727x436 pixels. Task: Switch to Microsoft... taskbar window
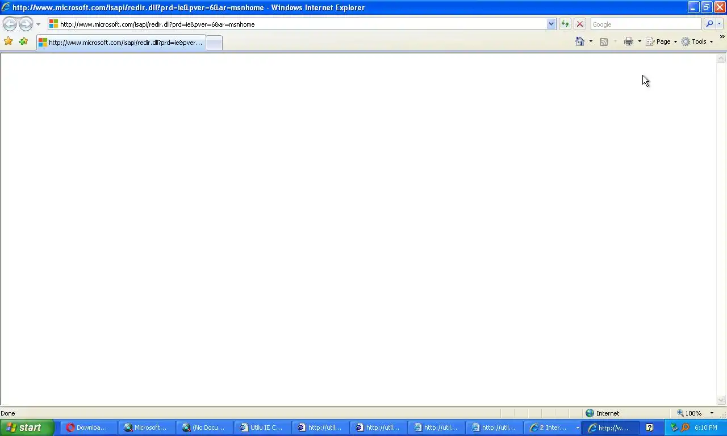[x=147, y=428]
